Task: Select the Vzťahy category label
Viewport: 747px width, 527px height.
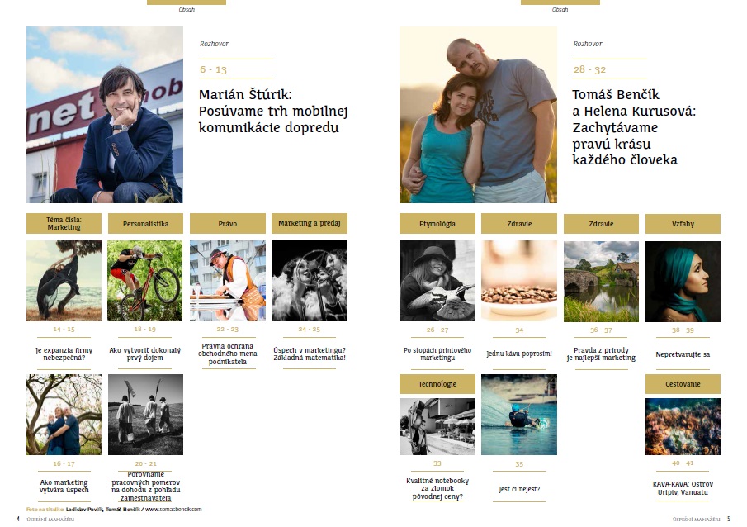Action: pos(683,223)
